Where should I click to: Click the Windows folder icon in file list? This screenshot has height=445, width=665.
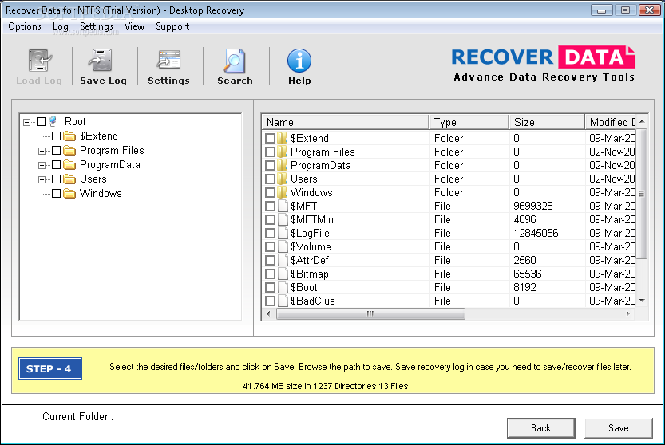[283, 192]
